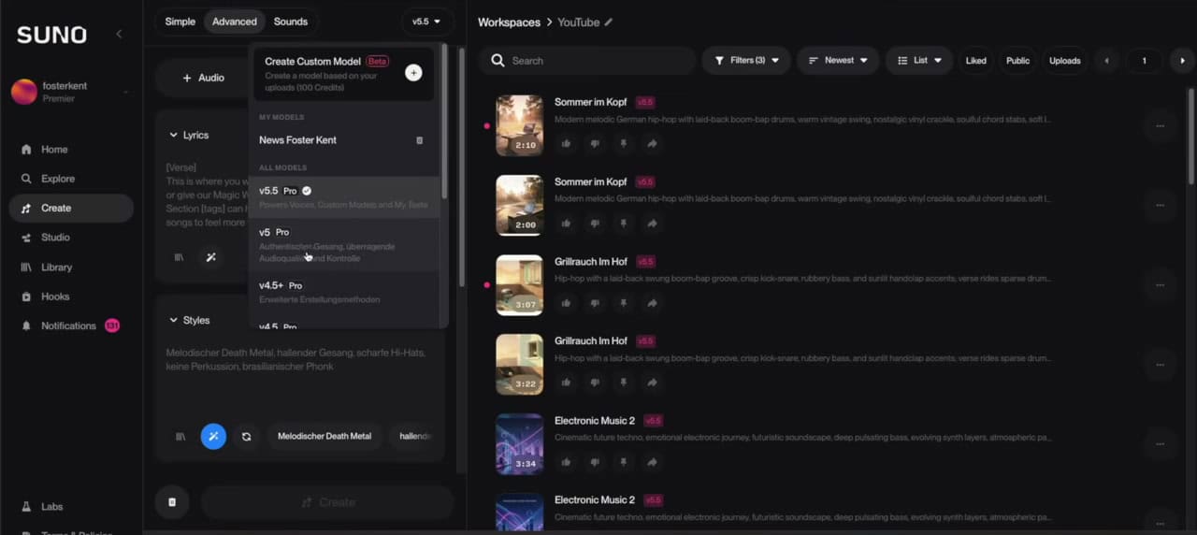Select Create in the sidebar
This screenshot has width=1197, height=535.
pos(71,208)
